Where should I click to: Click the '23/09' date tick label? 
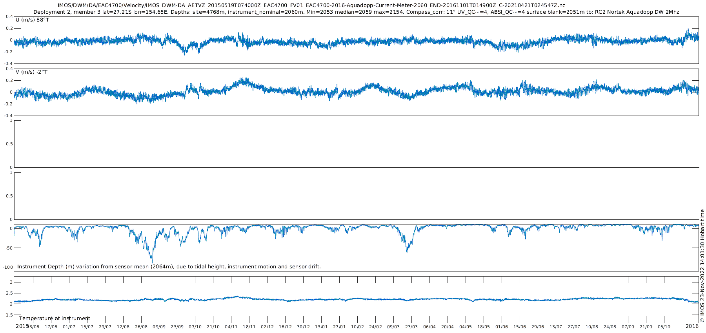click(x=177, y=327)
